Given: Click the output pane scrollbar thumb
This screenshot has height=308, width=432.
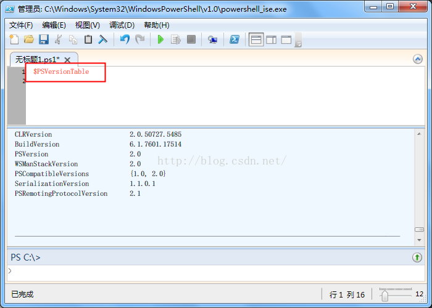Looking at the screenshot, I should tap(419, 229).
